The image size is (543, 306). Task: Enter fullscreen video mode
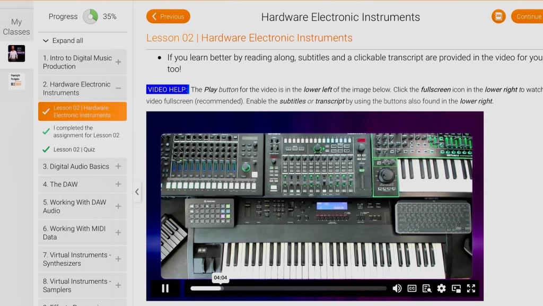(x=471, y=288)
